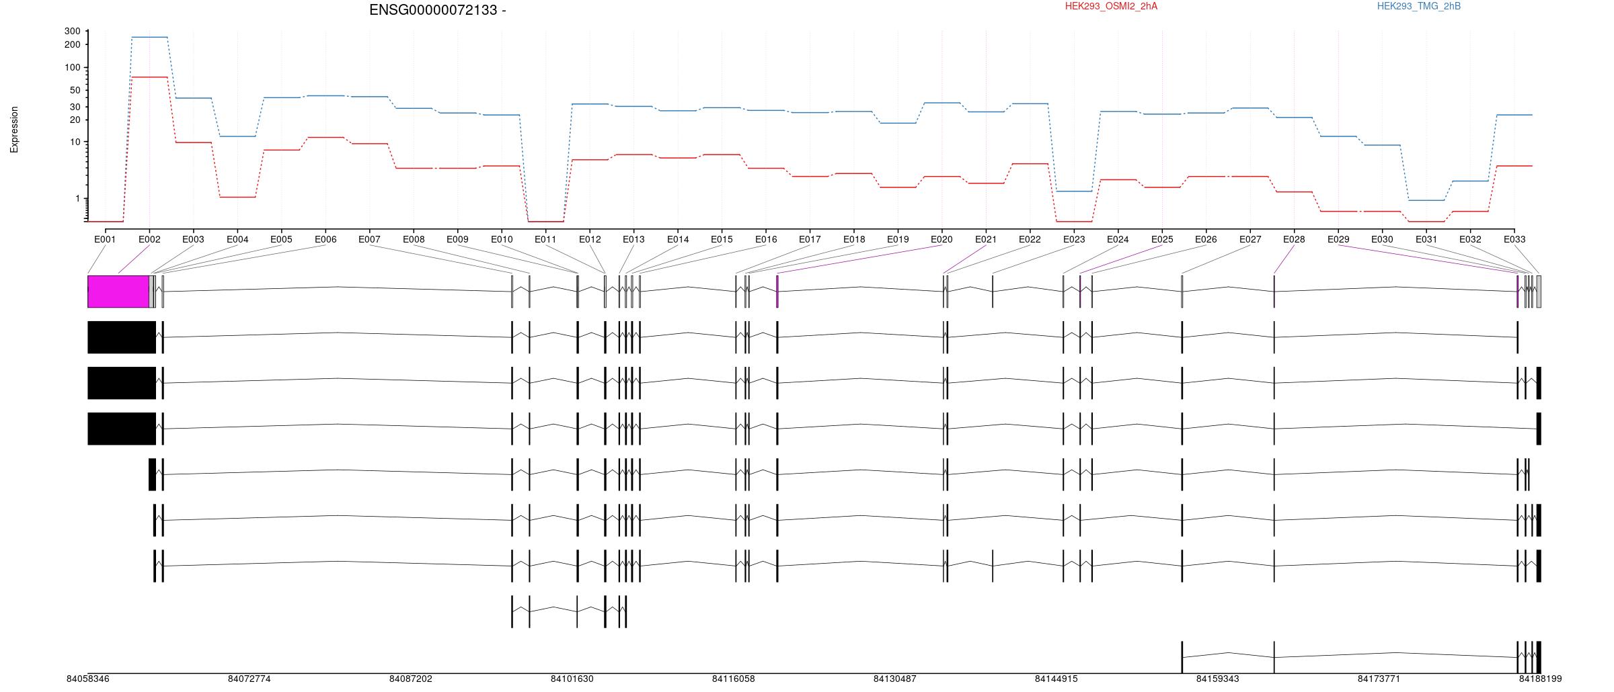Click exon label E005
1614x692 pixels.
[281, 239]
